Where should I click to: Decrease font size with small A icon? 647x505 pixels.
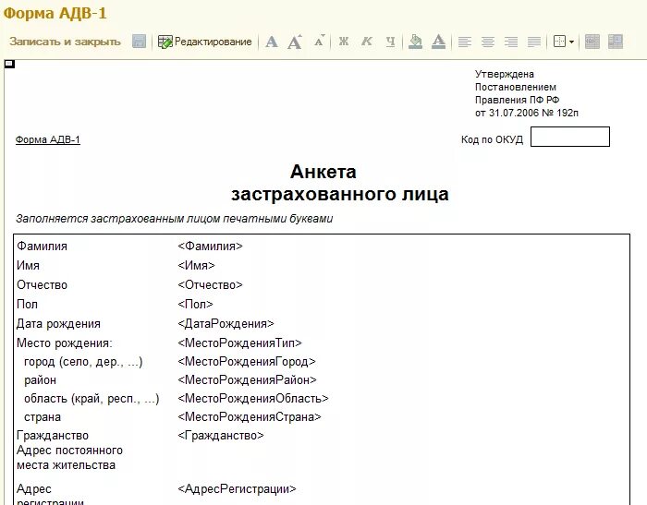coord(319,41)
